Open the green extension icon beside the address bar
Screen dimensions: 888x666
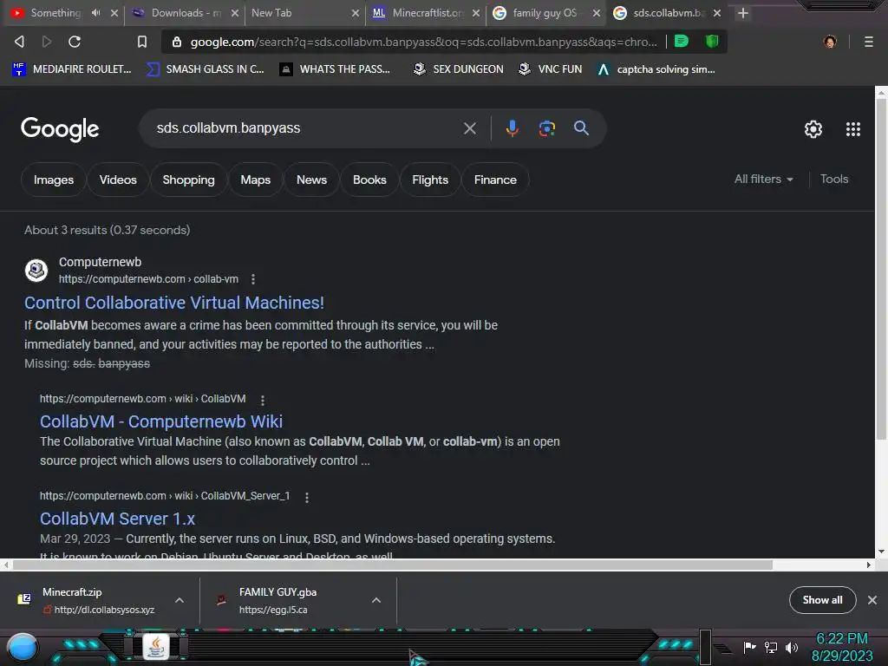682,42
